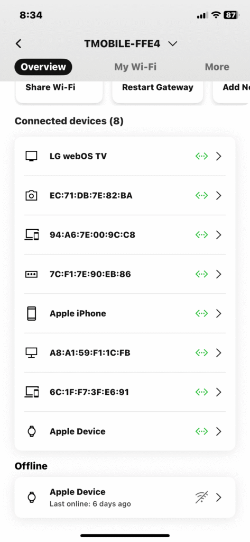Tap the green connection icon for Apple iPhone
Screen dimensions: 250x542
coord(202,313)
